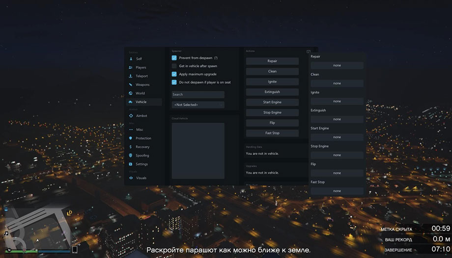This screenshot has height=258, width=452.
Task: Enable Get in vehicle after spawn
Action: tap(174, 66)
